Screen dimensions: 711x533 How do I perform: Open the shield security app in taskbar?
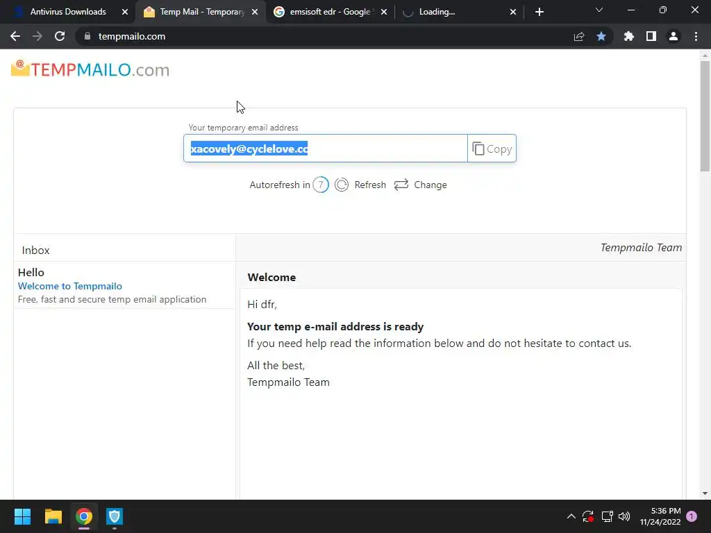[115, 516]
